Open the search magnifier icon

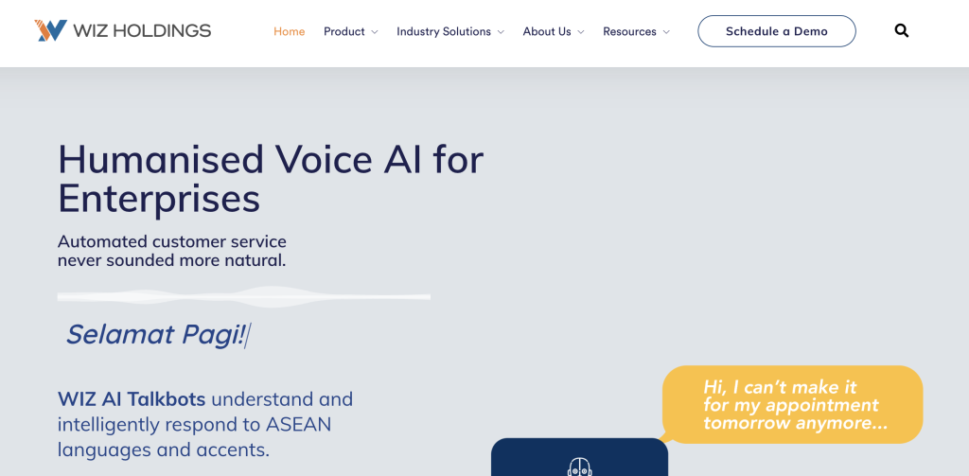click(902, 31)
